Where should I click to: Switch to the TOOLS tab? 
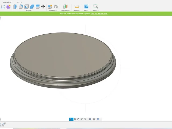(x=19, y=2)
